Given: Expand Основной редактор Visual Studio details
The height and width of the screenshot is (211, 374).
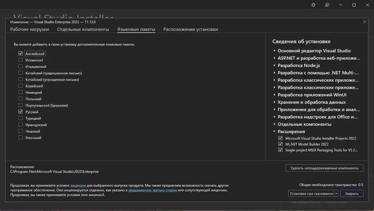Looking at the screenshot, I should tap(274, 51).
